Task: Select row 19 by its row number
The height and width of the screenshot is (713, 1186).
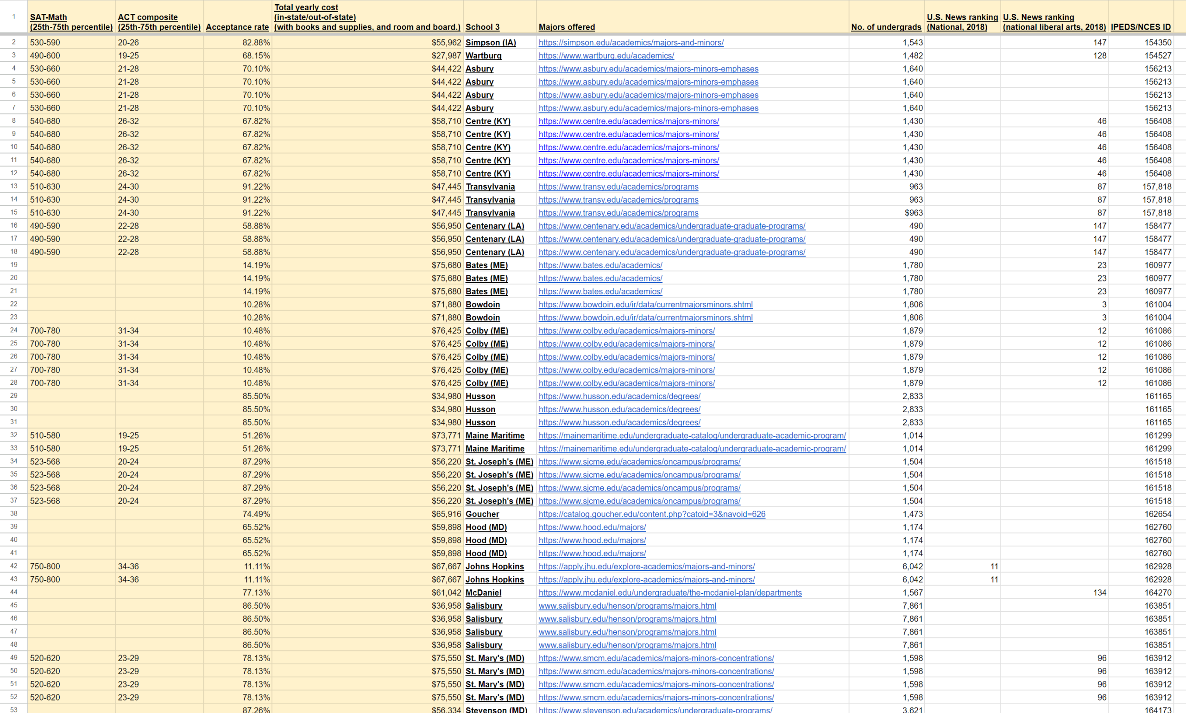Action: [x=13, y=265]
